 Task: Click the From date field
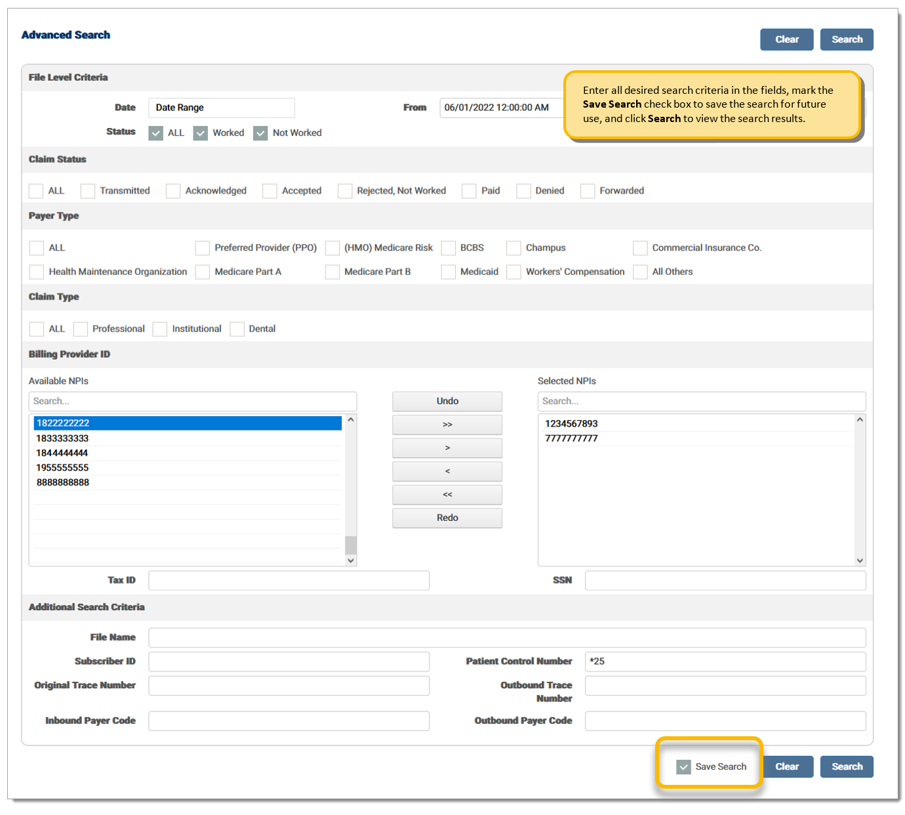502,108
